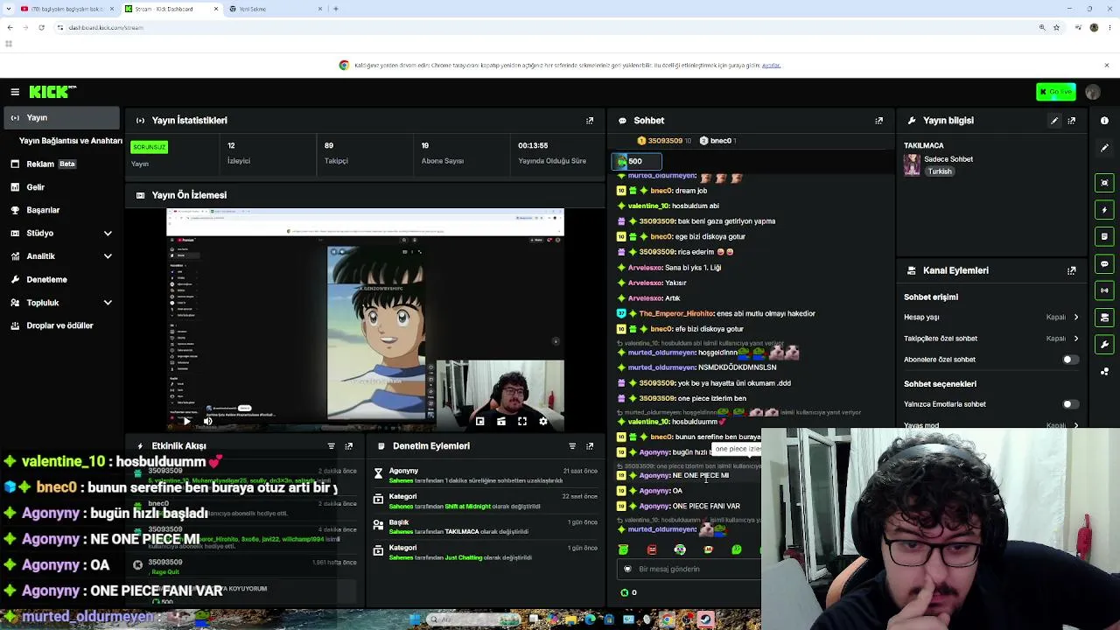Open the Chrome tab search dropdown
Screen dimensions: 1120x630
click(10, 9)
